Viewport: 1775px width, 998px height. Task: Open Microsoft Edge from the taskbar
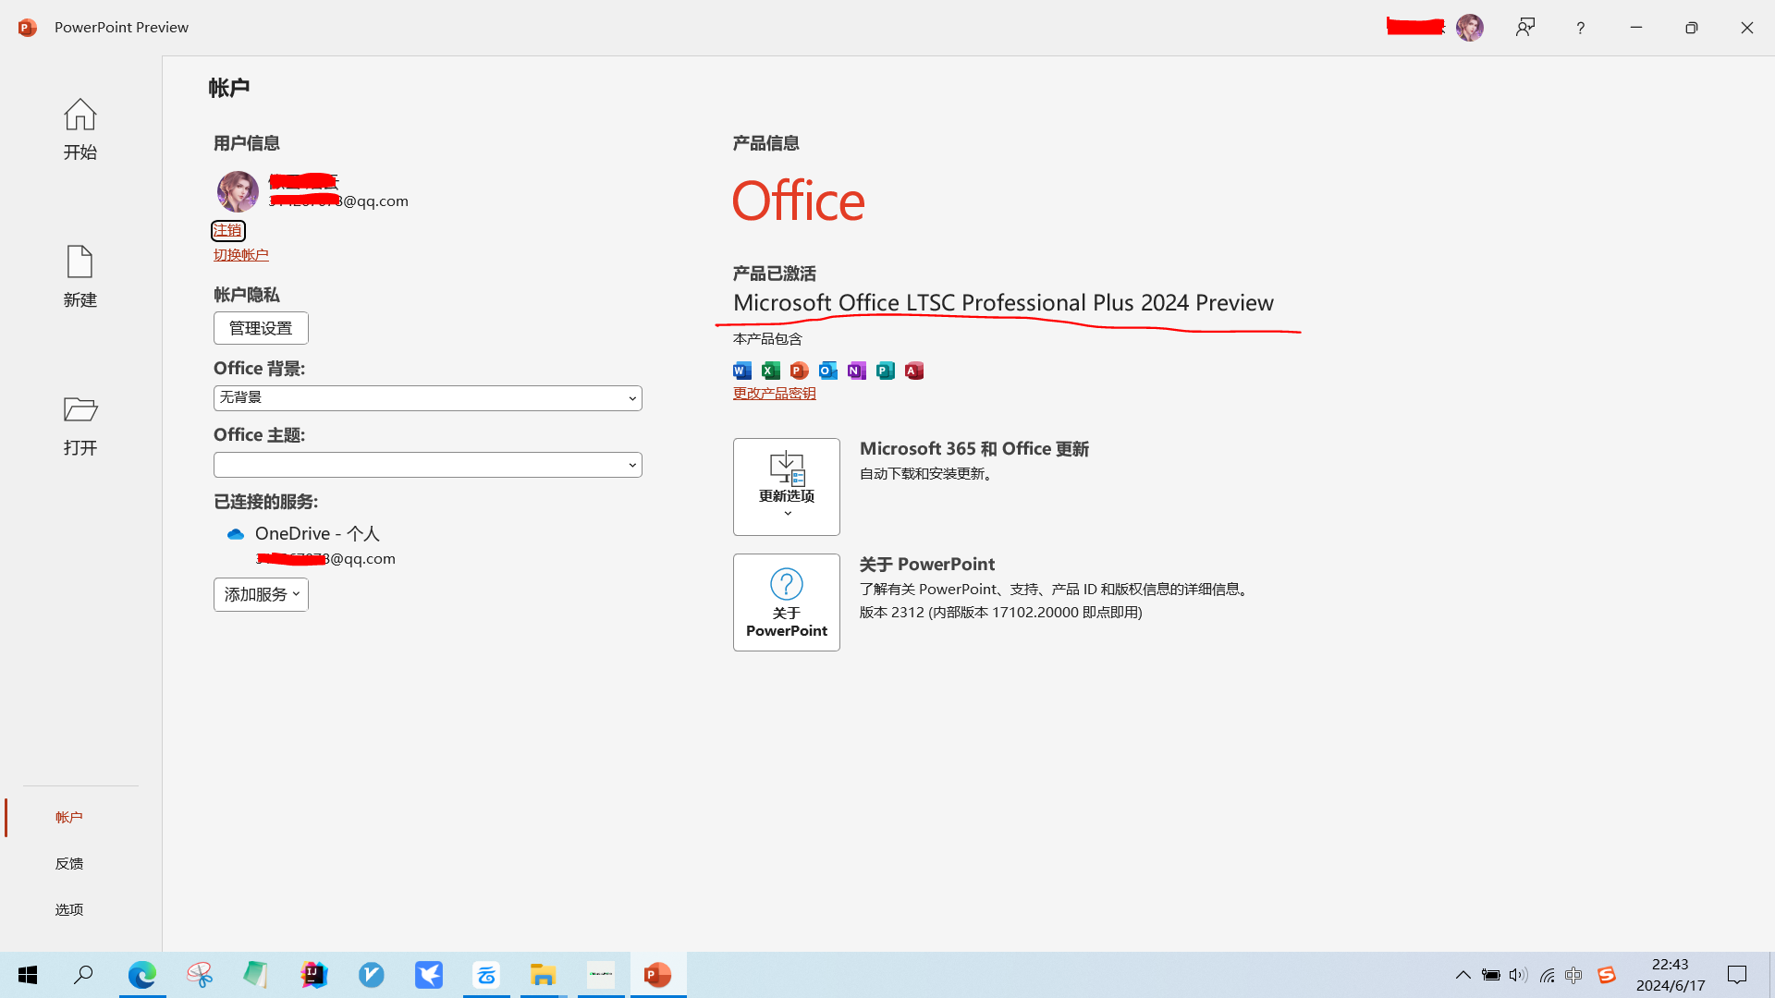click(x=142, y=975)
